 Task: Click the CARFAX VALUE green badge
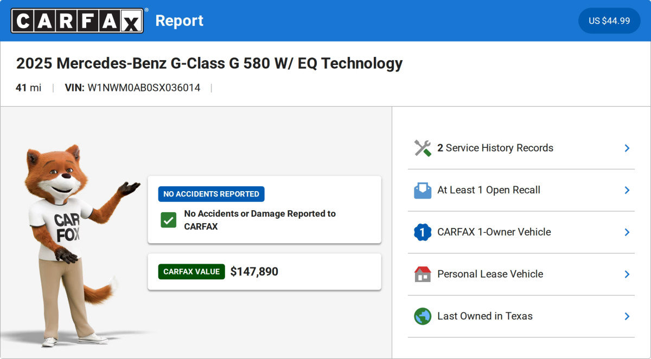(x=192, y=272)
